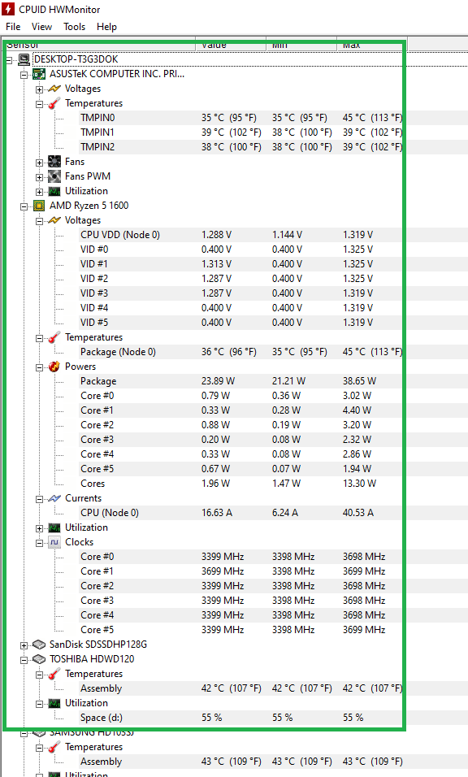Screen dimensions: 468x777
Task: Open the View menu
Action: [41, 27]
